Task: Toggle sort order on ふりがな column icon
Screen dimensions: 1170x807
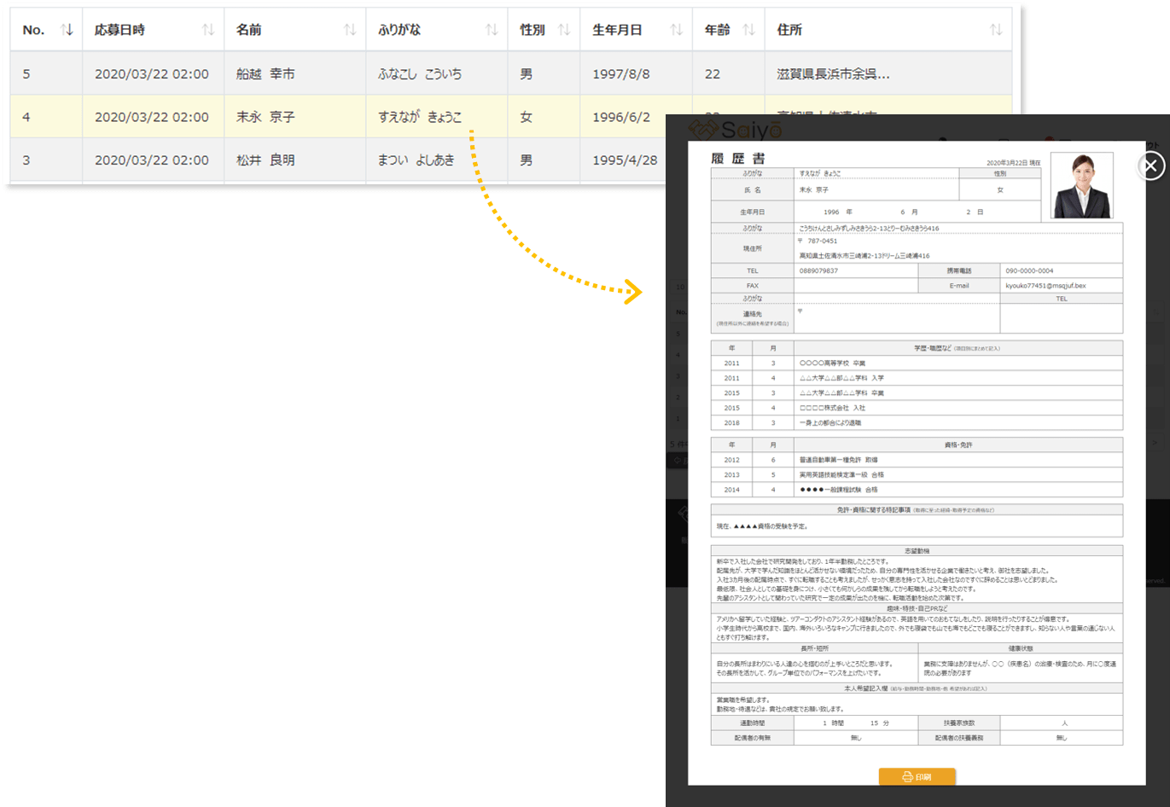Action: coord(492,30)
